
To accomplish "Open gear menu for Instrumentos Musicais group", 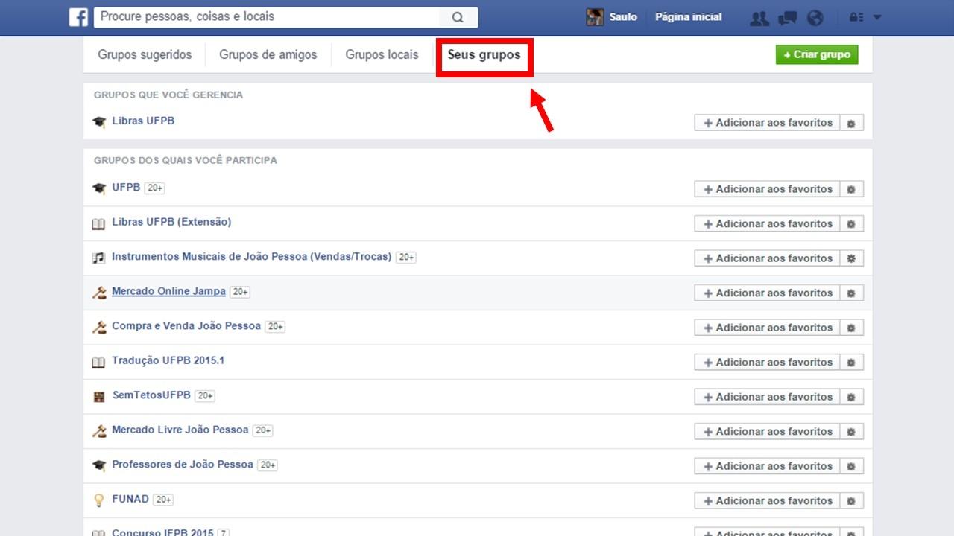I will point(851,258).
